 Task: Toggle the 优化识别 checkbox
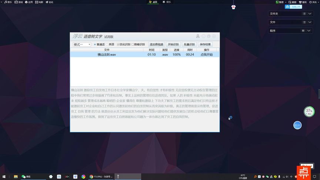tap(123, 44)
